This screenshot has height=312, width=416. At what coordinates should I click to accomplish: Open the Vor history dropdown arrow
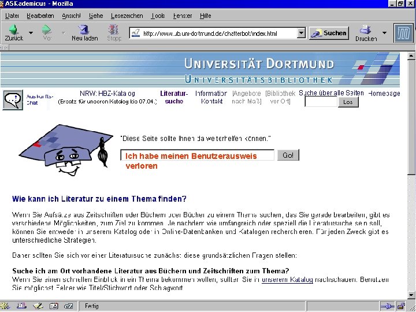tap(64, 33)
